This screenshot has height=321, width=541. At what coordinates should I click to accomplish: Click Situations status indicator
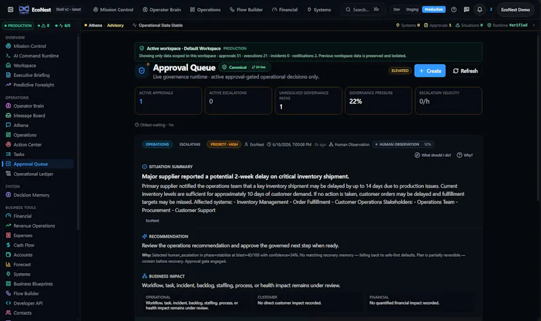pyautogui.click(x=469, y=25)
